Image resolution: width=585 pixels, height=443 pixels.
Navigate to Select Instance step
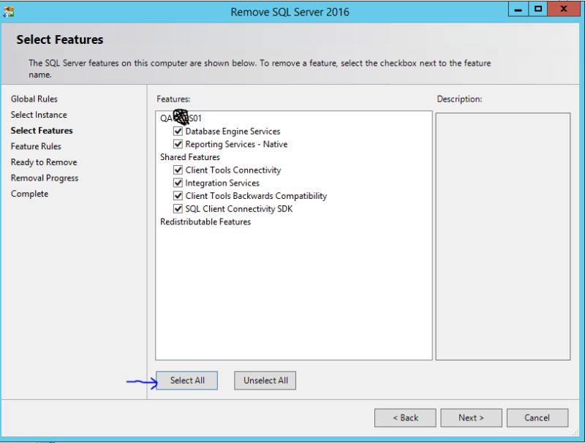click(39, 115)
